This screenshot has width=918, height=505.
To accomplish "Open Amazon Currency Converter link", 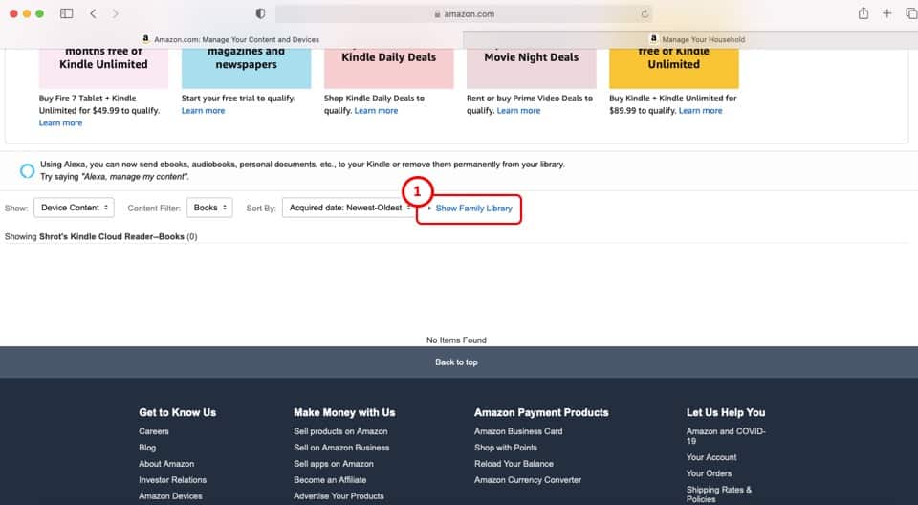I will [x=528, y=480].
